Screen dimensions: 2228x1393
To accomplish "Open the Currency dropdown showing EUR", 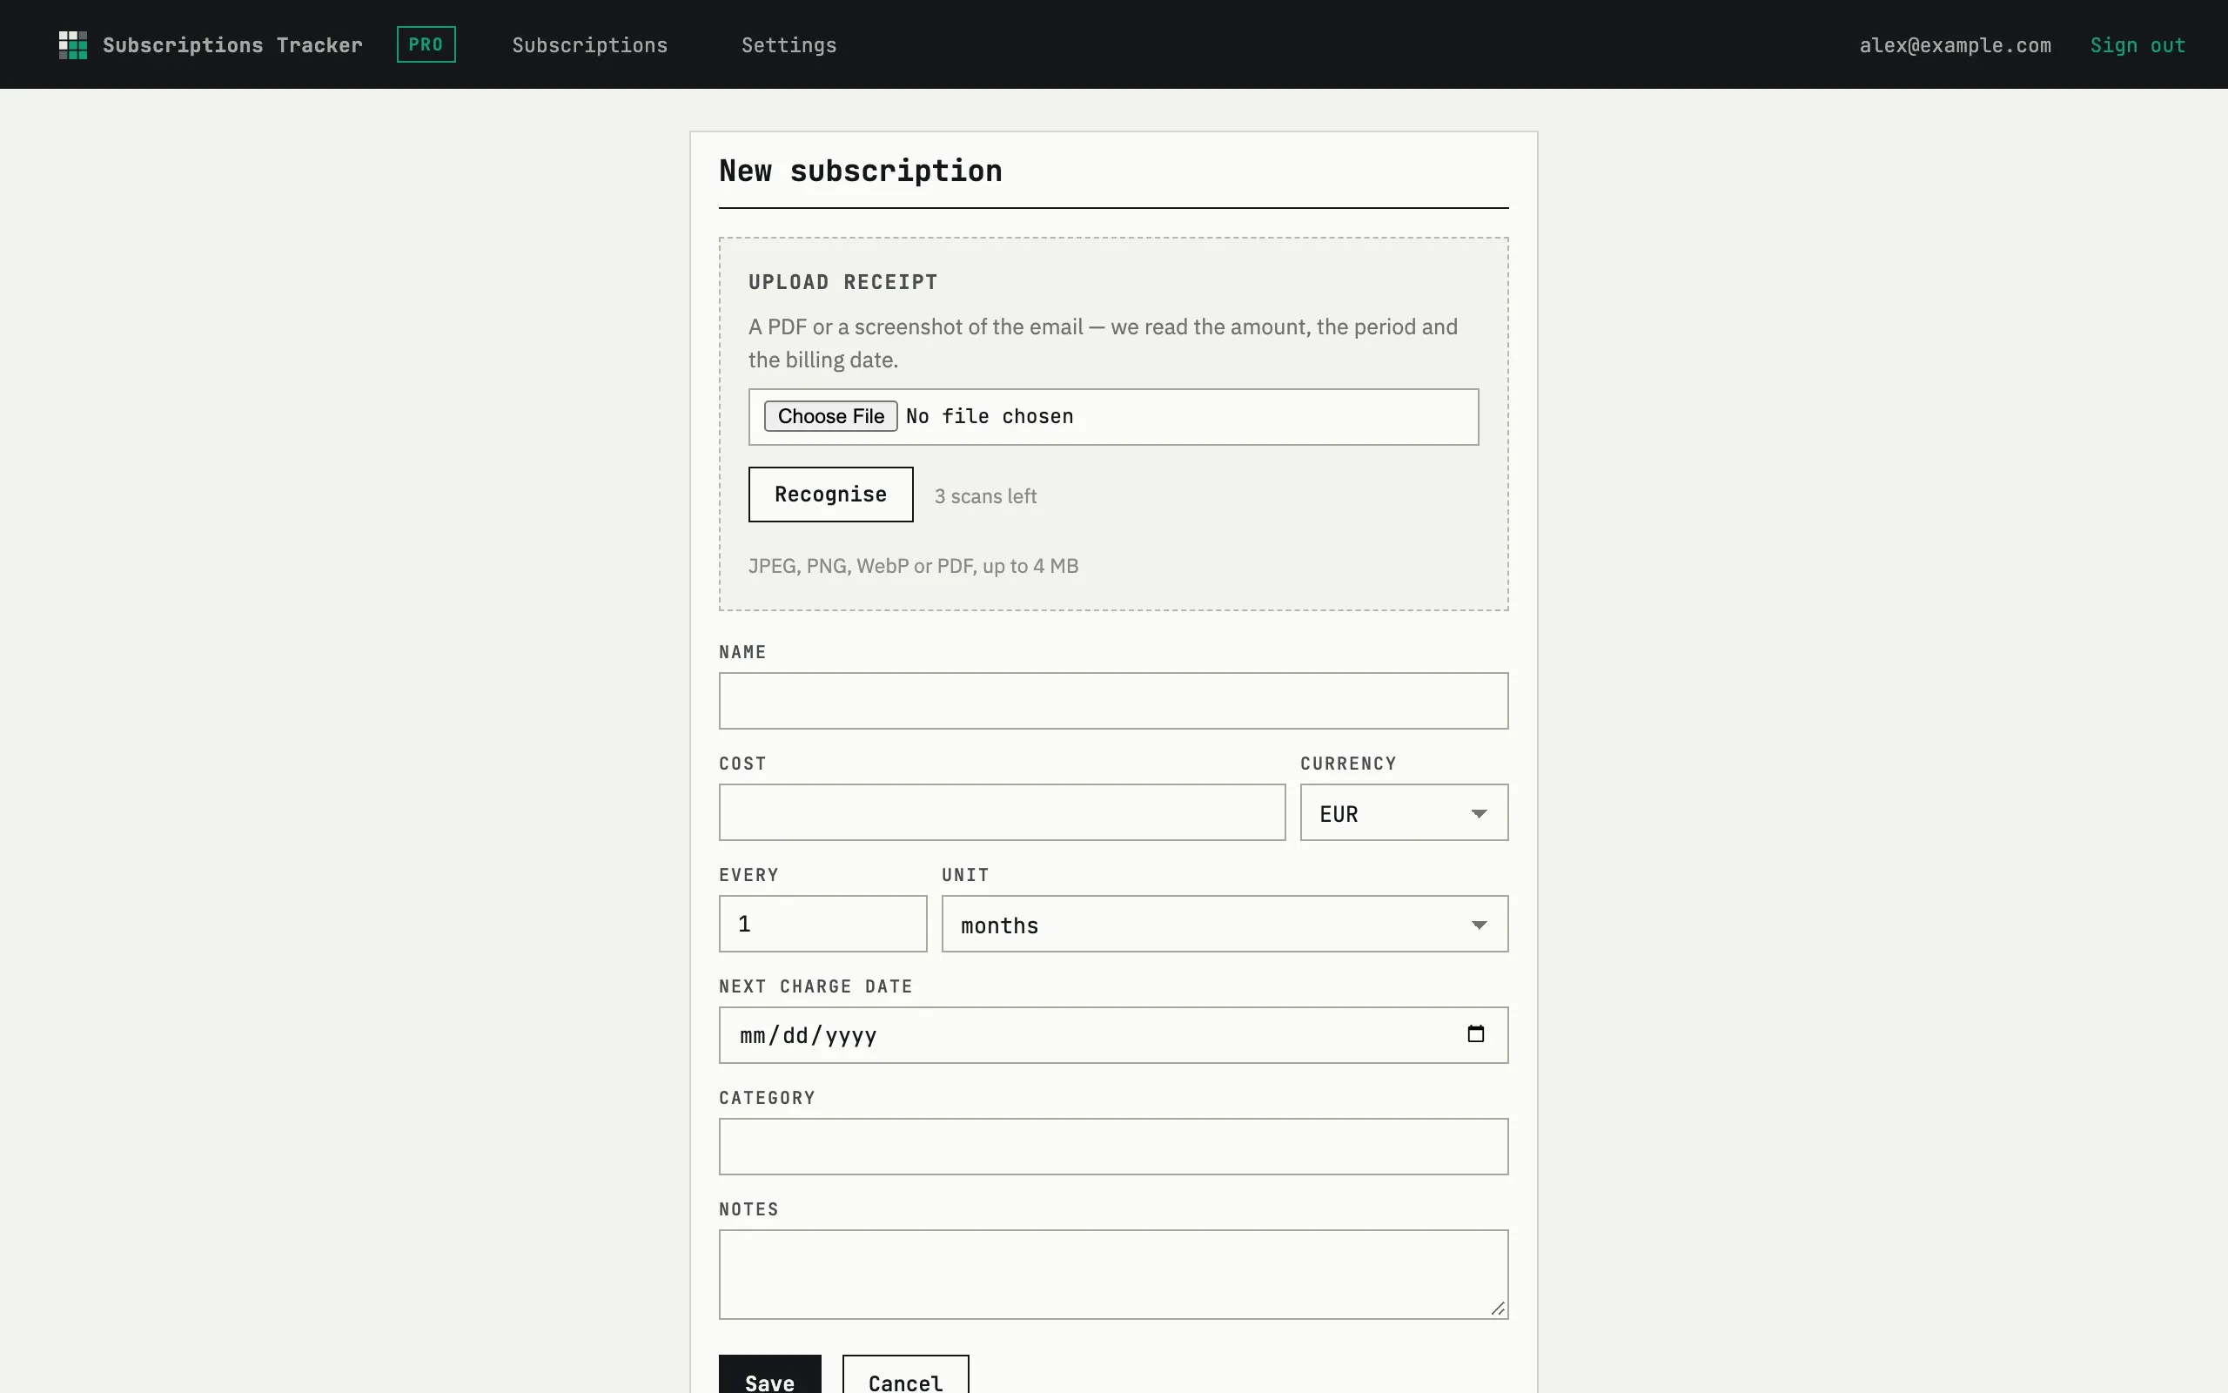I will point(1404,812).
